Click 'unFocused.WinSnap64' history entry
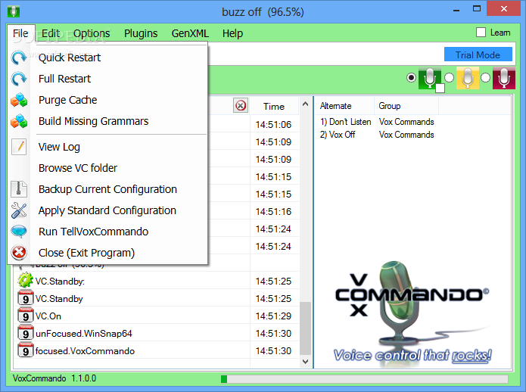Screen dimensions: 526x392 coord(84,333)
